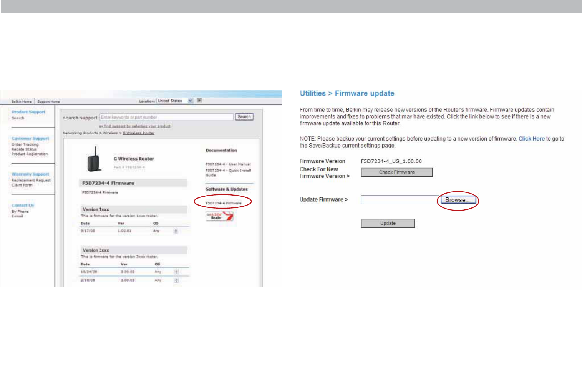Click the Update button
Image resolution: width=582 pixels, height=373 pixels.
(388, 224)
